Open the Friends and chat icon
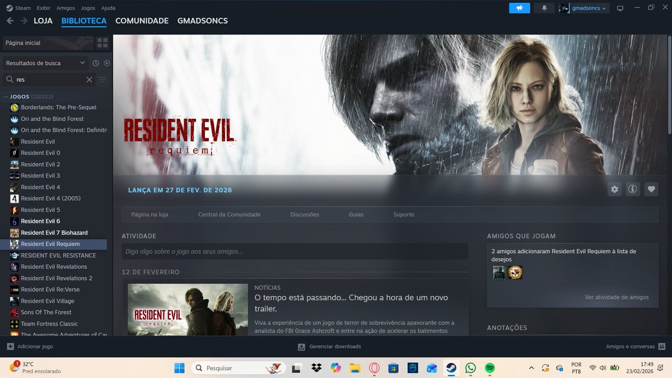The image size is (672, 378). (x=662, y=347)
